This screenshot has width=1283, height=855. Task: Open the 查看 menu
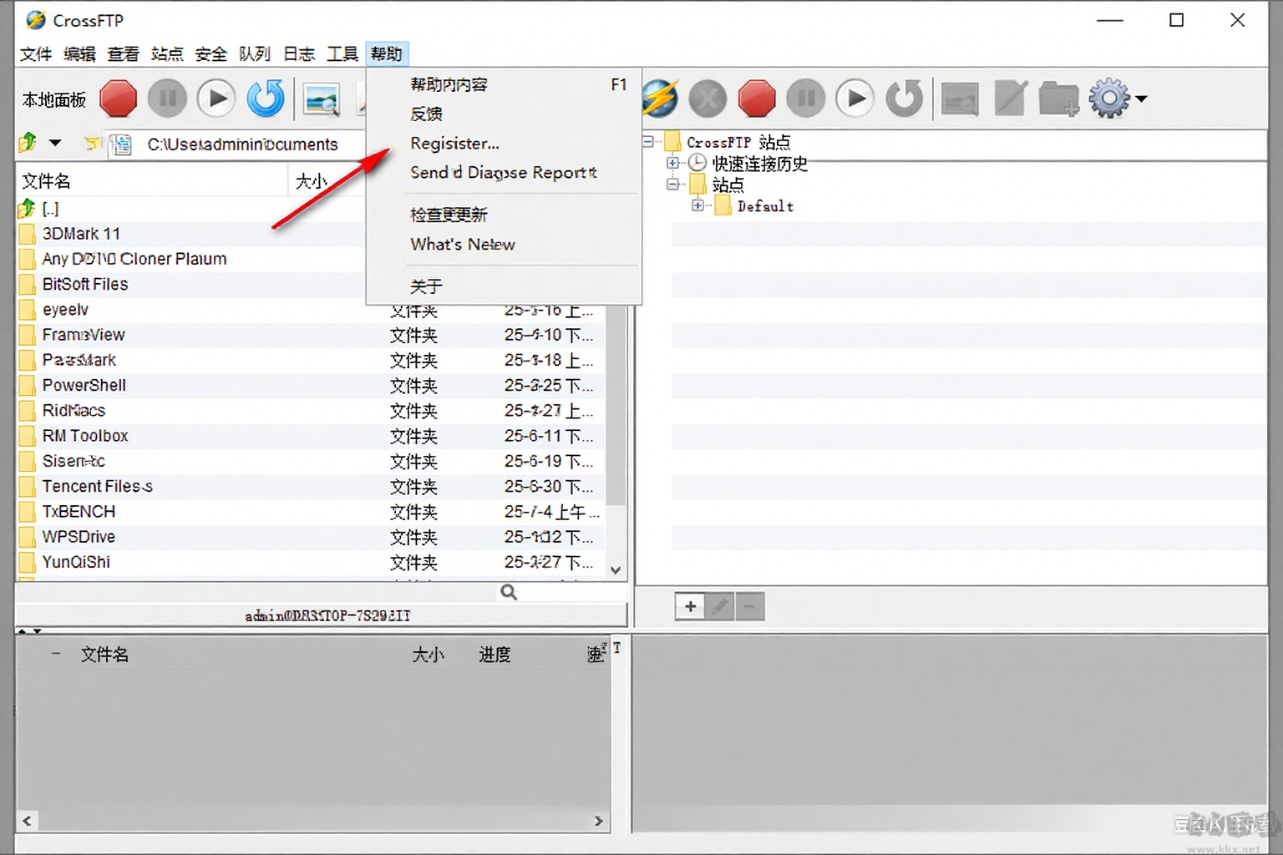124,54
